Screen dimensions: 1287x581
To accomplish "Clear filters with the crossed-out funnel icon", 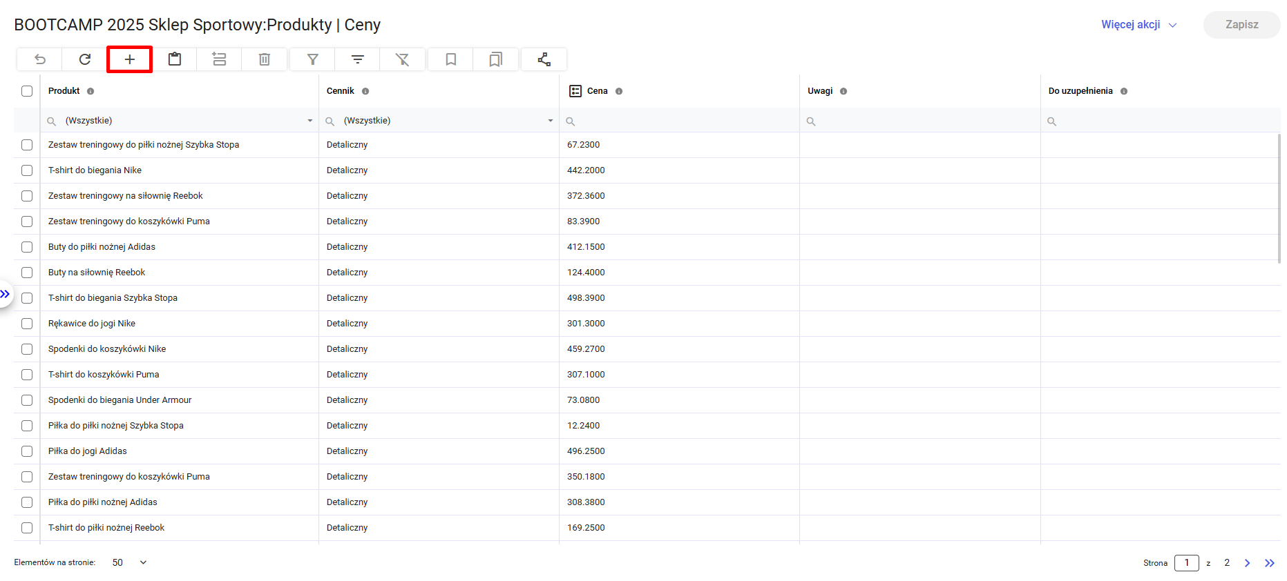I will pos(402,59).
